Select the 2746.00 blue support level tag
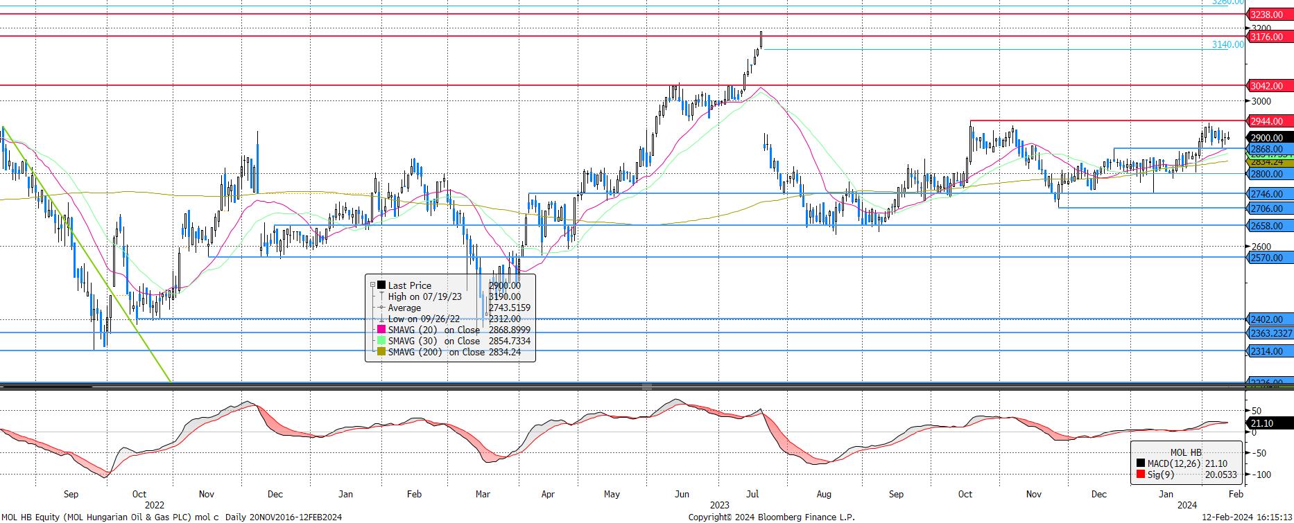Image resolution: width=1294 pixels, height=523 pixels. pos(1266,194)
